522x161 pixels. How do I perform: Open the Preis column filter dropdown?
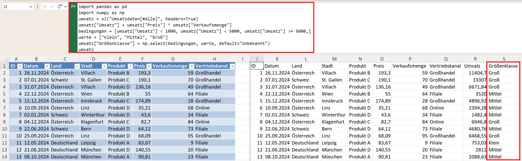point(149,66)
